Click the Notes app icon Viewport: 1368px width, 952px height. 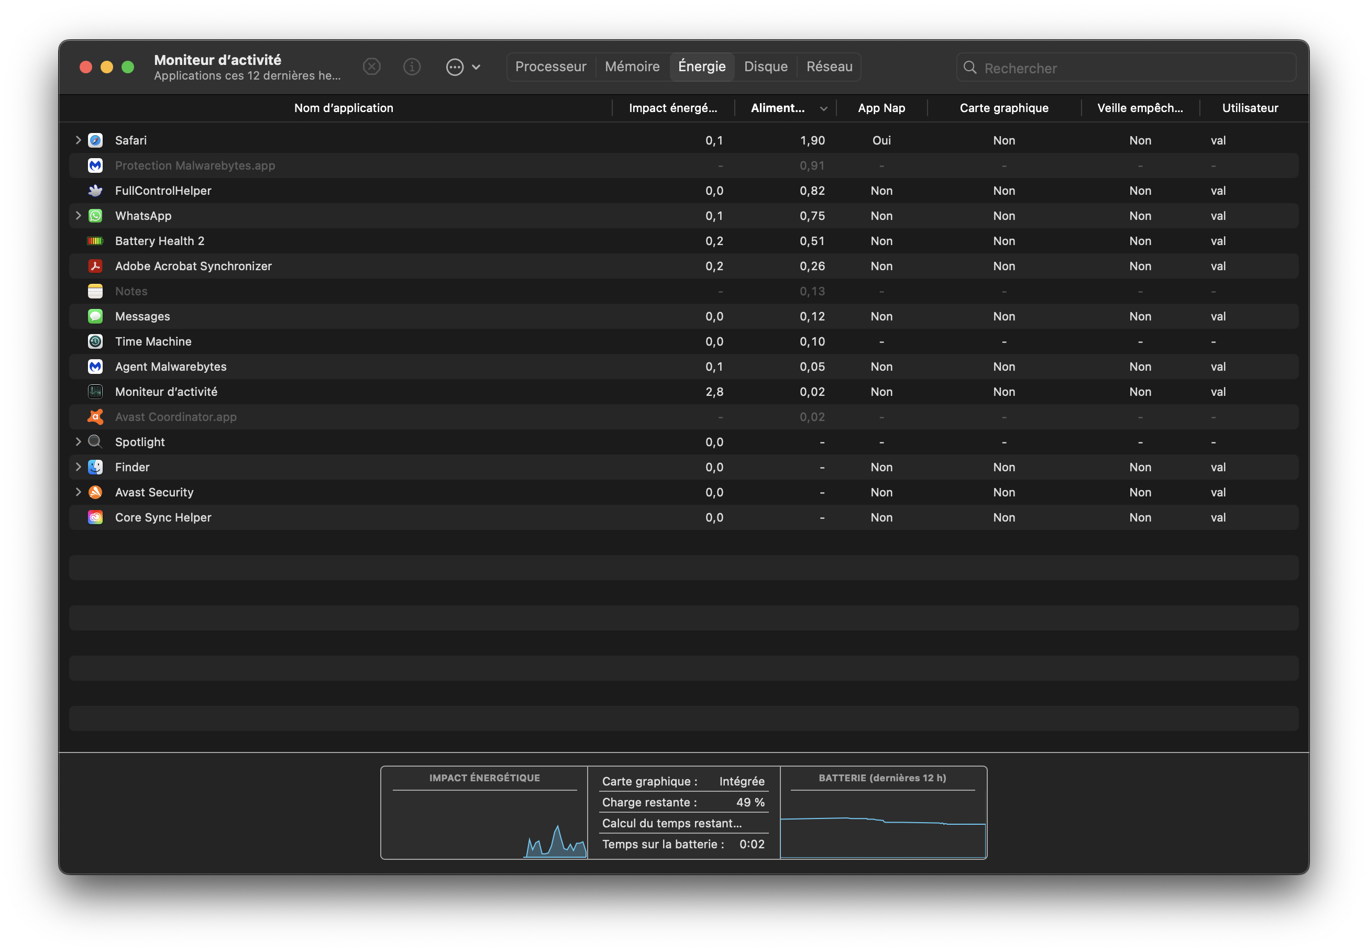(x=95, y=291)
